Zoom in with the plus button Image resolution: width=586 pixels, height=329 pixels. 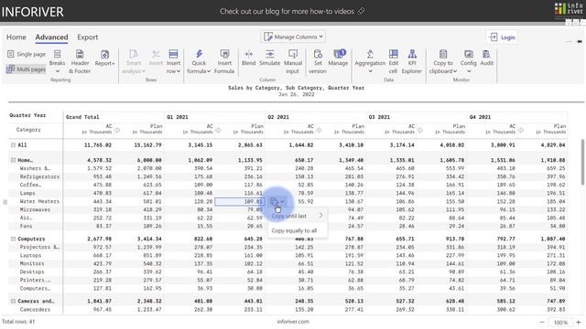point(579,322)
